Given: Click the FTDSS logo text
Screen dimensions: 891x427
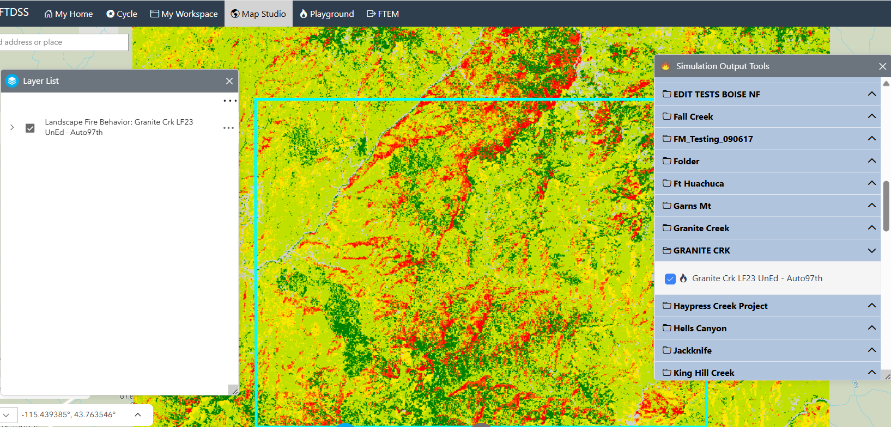Looking at the screenshot, I should pyautogui.click(x=14, y=12).
